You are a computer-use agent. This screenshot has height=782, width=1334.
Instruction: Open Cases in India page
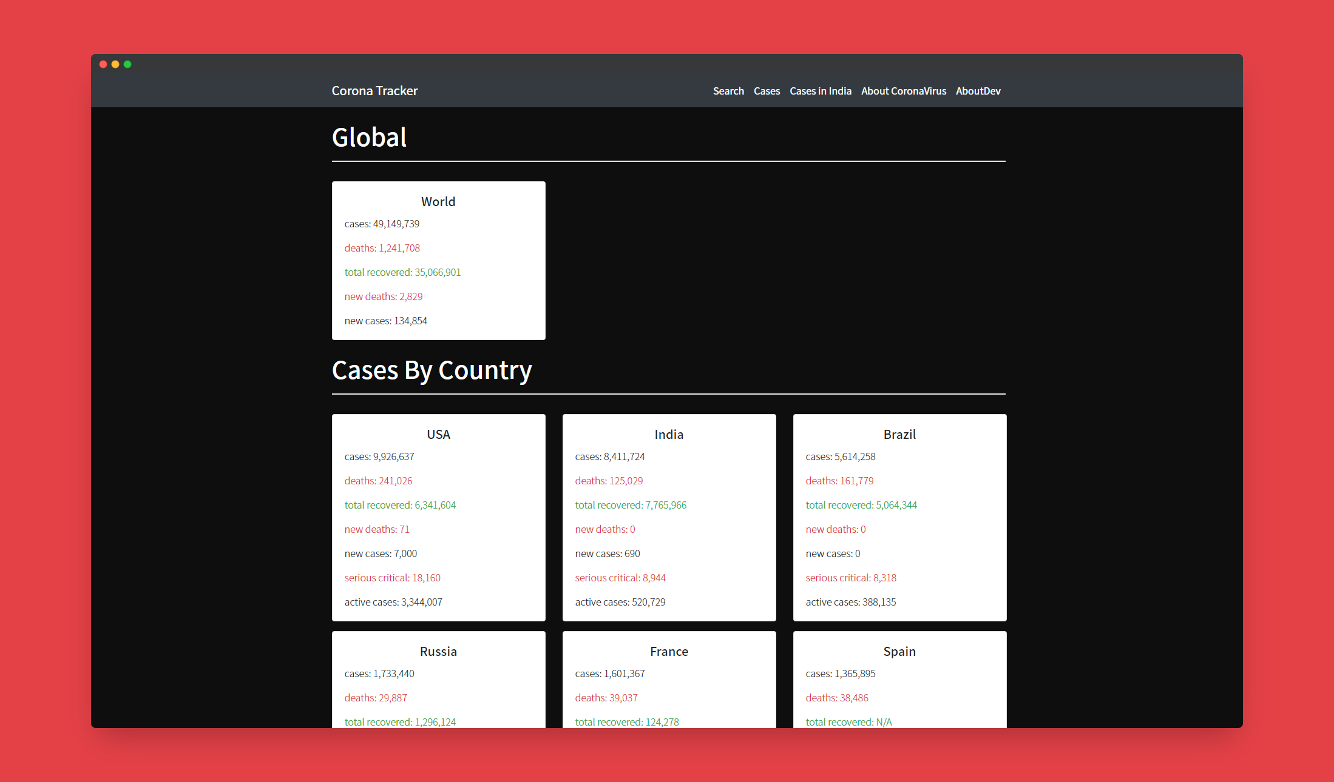pyautogui.click(x=820, y=91)
